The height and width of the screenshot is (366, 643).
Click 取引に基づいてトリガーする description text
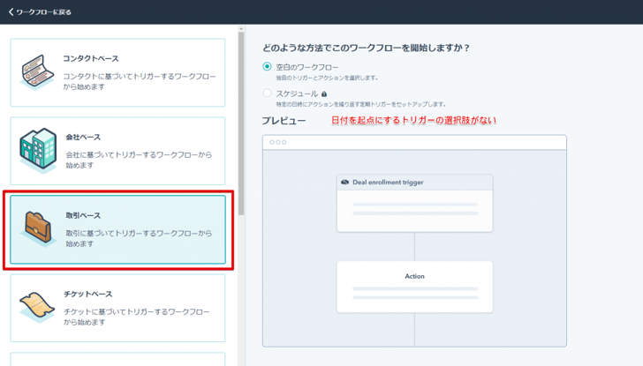pyautogui.click(x=139, y=238)
